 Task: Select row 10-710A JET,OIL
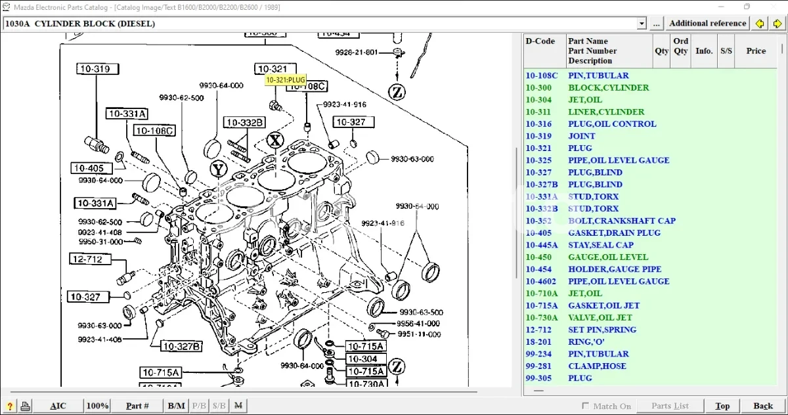point(650,294)
